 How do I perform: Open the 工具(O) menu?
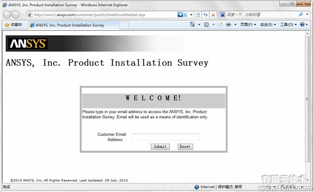[x=288, y=24]
